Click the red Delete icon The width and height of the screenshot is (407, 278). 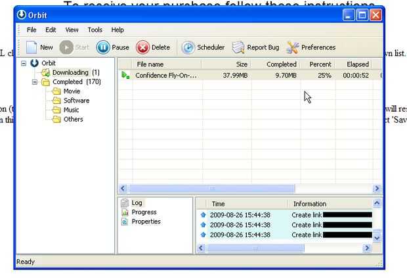[142, 47]
